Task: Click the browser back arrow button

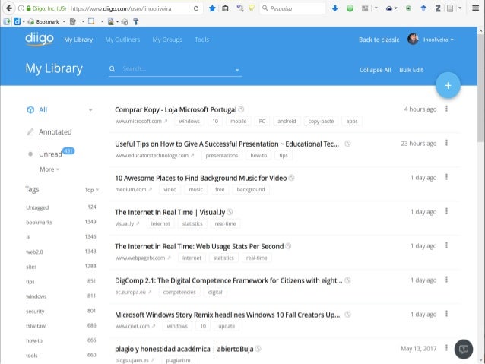Action: [x=9, y=8]
